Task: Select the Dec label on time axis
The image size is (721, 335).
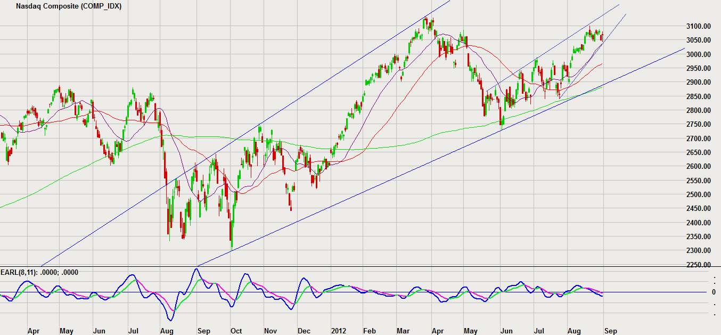Action: pyautogui.click(x=304, y=331)
